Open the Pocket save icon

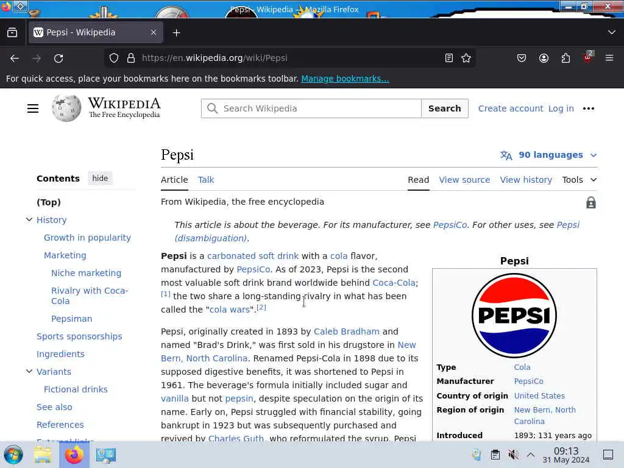point(522,58)
